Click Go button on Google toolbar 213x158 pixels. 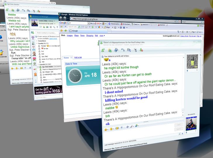(91, 23)
